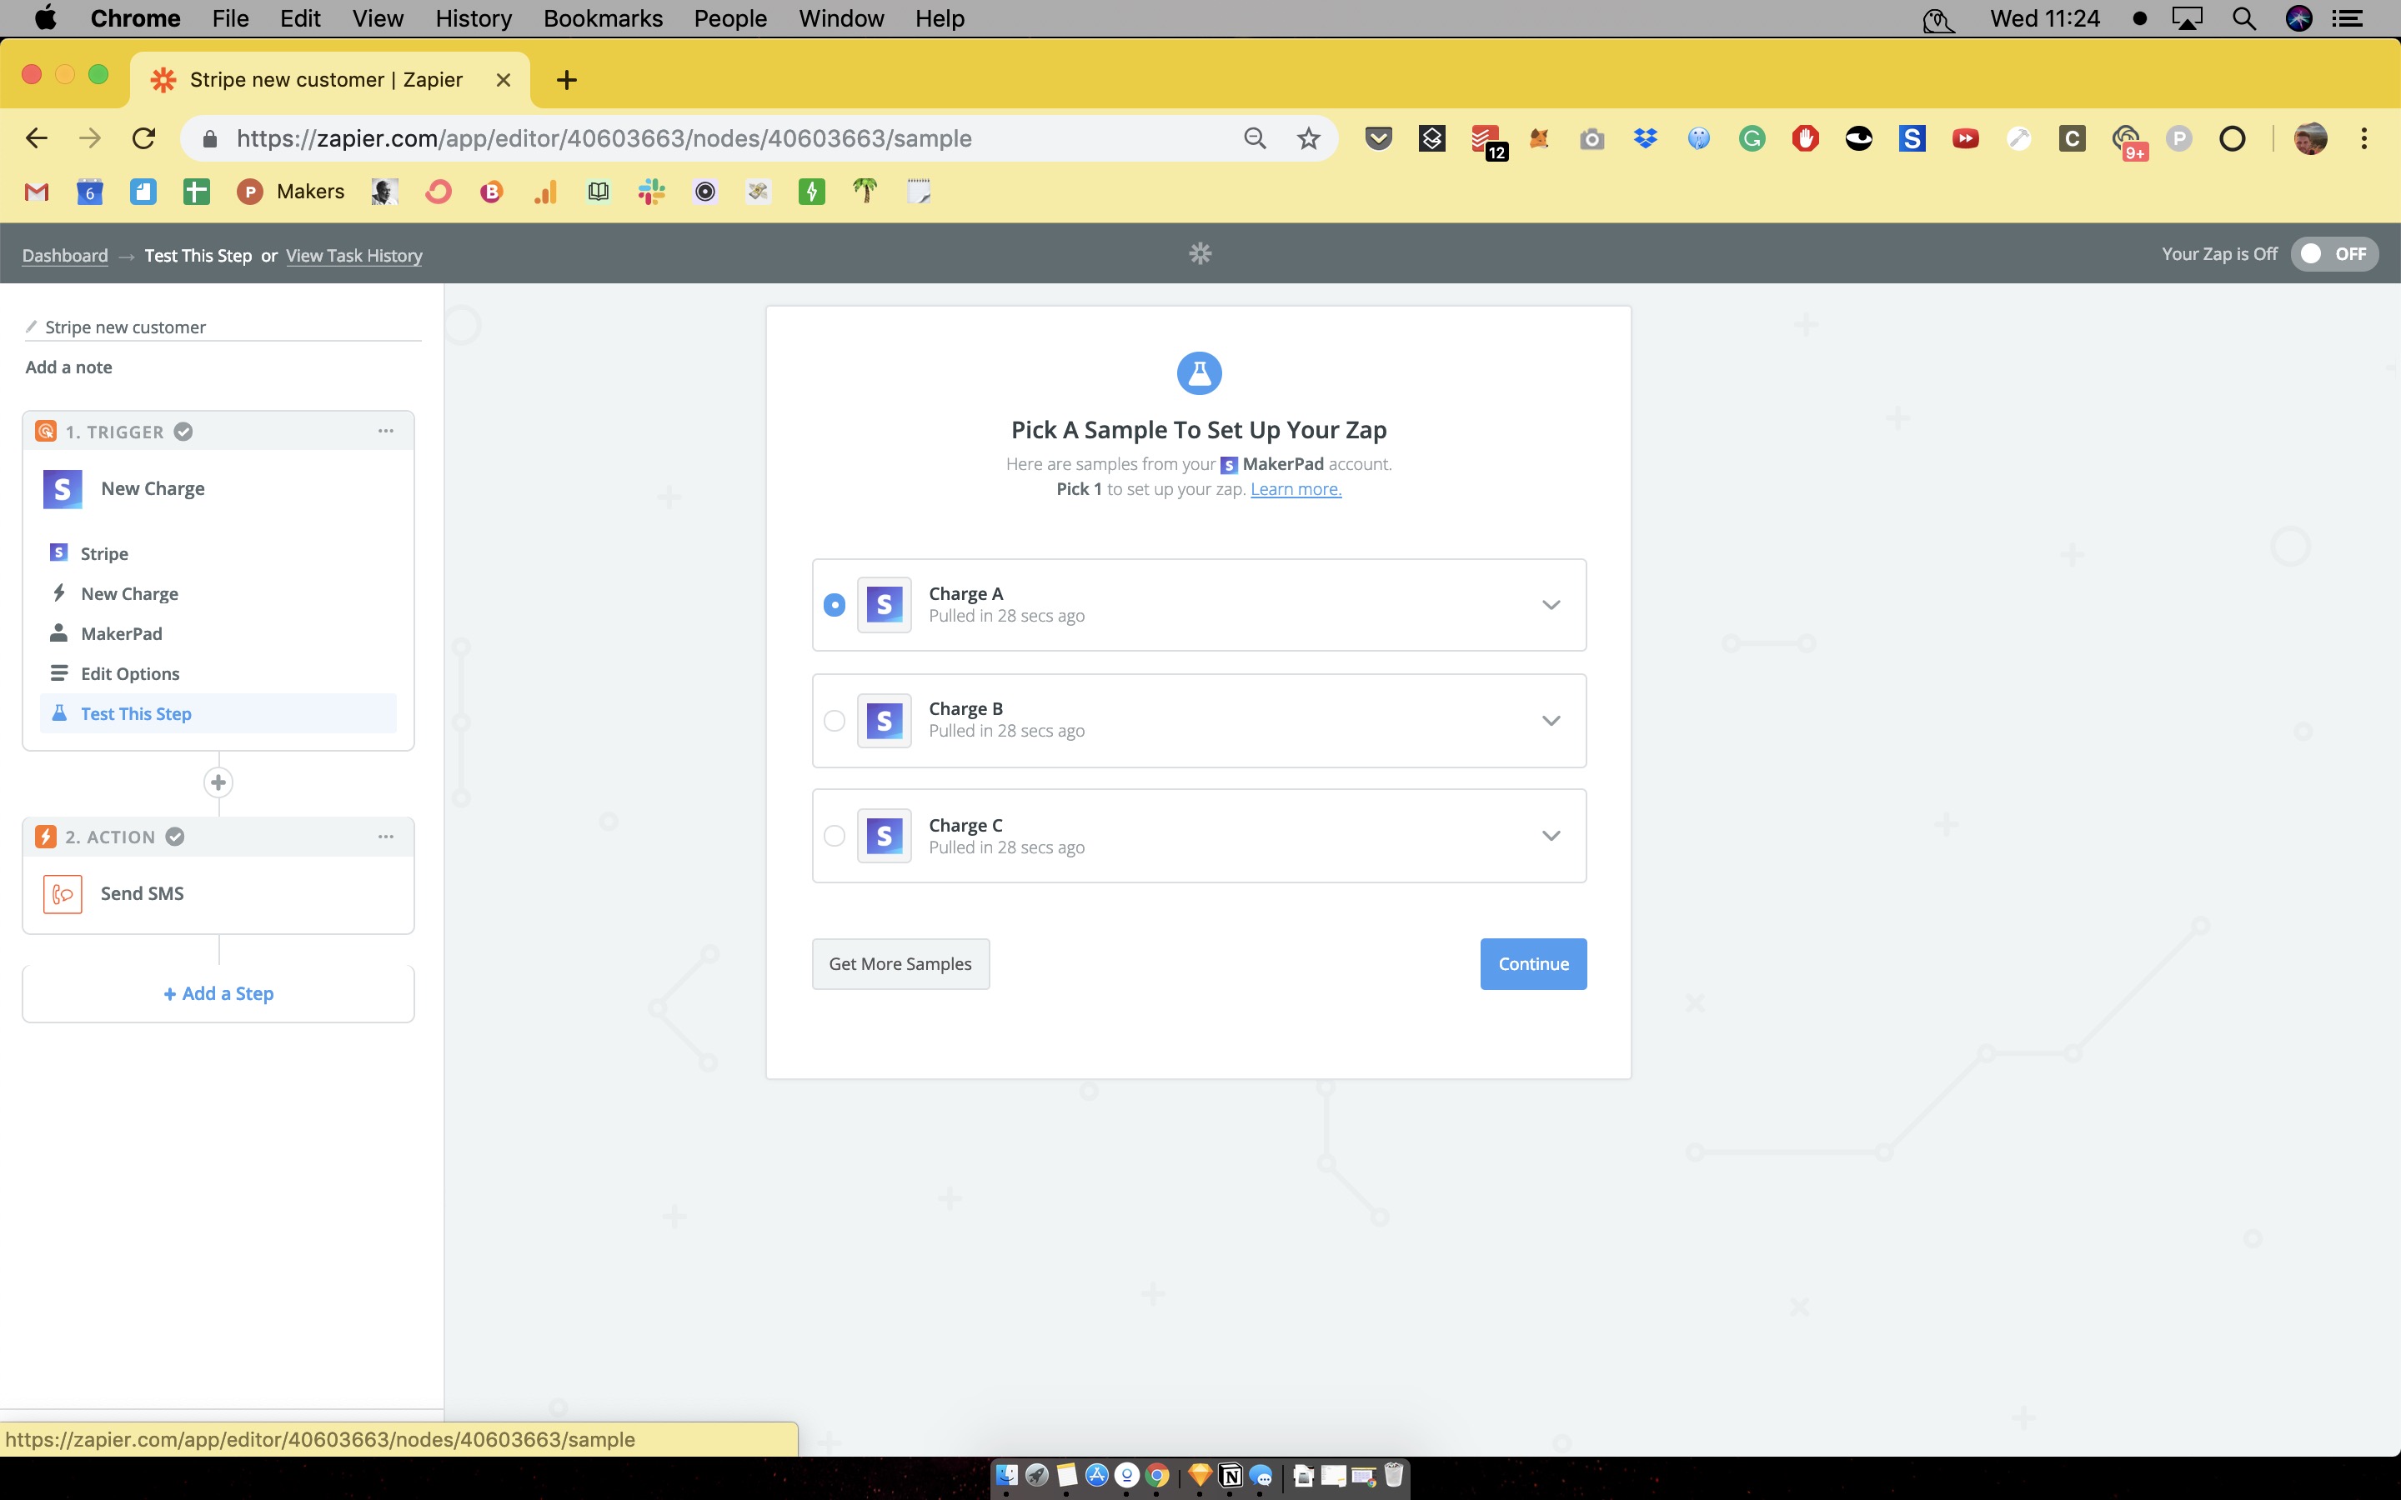The width and height of the screenshot is (2401, 1500).
Task: Bookmark page with star icon
Action: point(1309,139)
